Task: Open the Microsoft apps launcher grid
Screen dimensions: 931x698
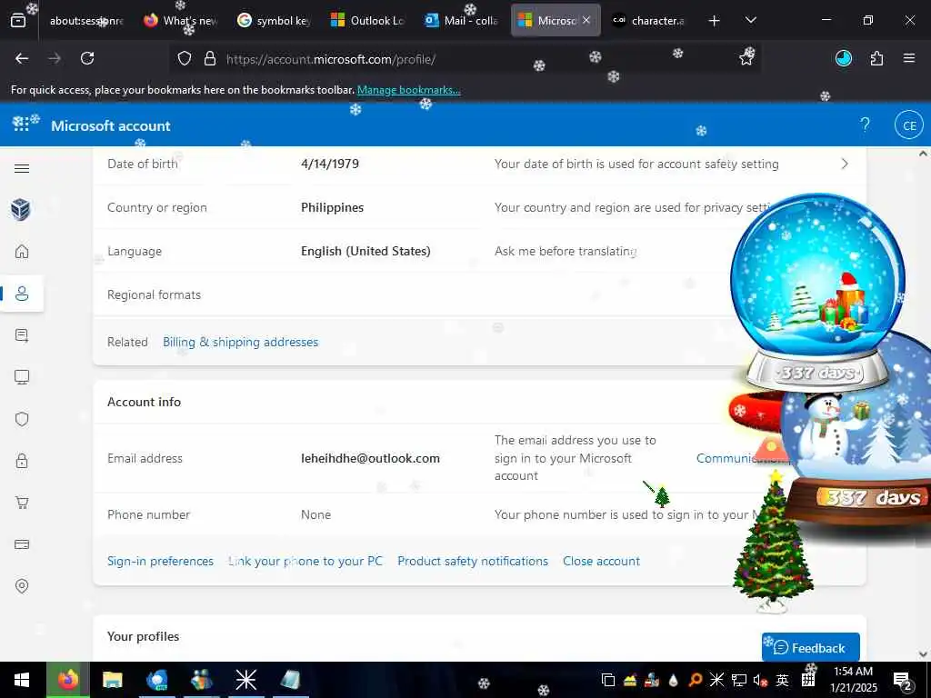Action: click(x=21, y=124)
